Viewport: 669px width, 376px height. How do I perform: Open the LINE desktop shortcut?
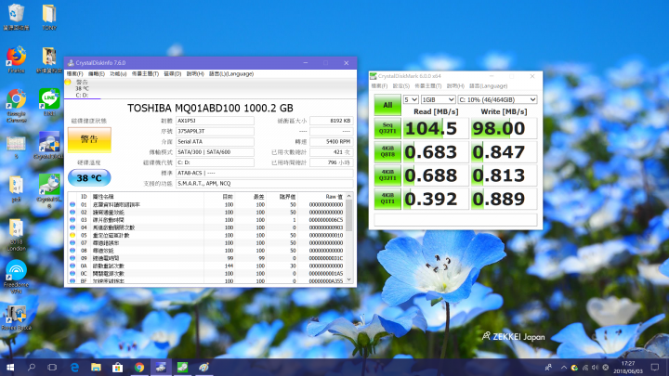pyautogui.click(x=49, y=101)
